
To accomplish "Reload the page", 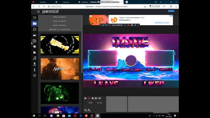I will 44,7.
